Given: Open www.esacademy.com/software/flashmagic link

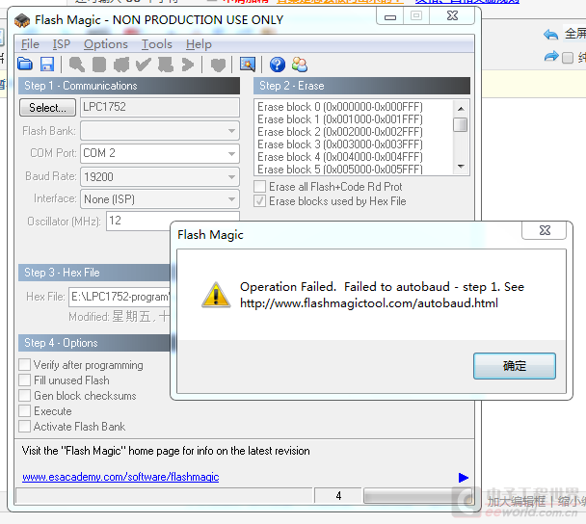Looking at the screenshot, I should tap(120, 477).
